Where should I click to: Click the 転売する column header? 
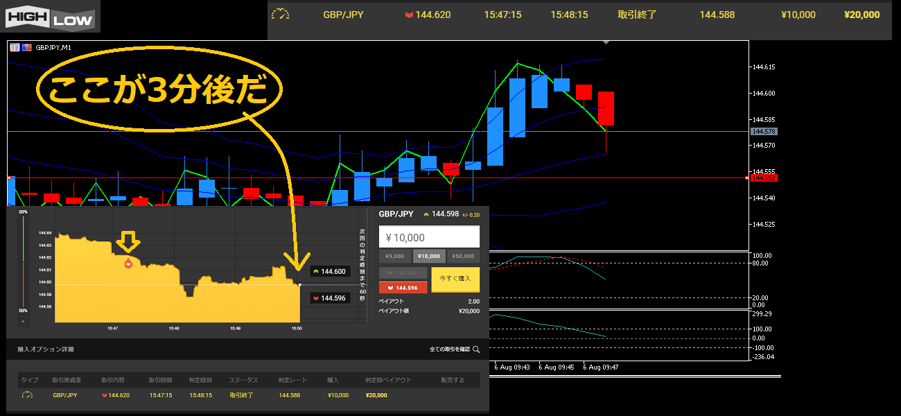tap(453, 380)
